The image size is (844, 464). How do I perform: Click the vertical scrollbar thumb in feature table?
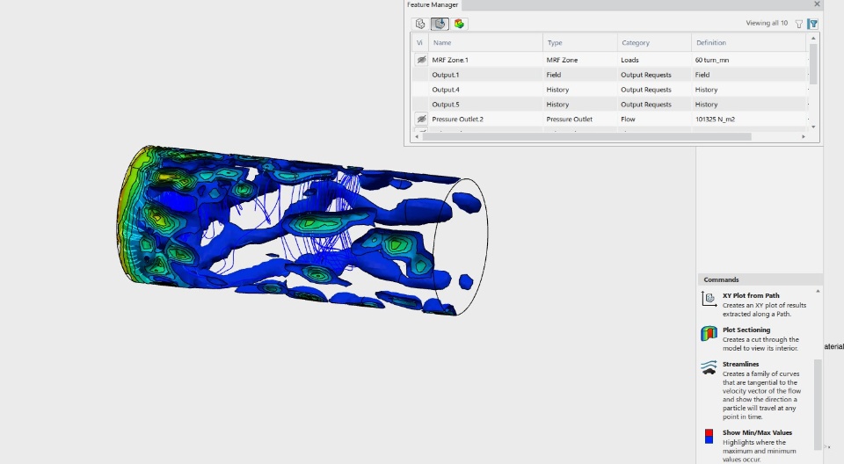pyautogui.click(x=812, y=63)
